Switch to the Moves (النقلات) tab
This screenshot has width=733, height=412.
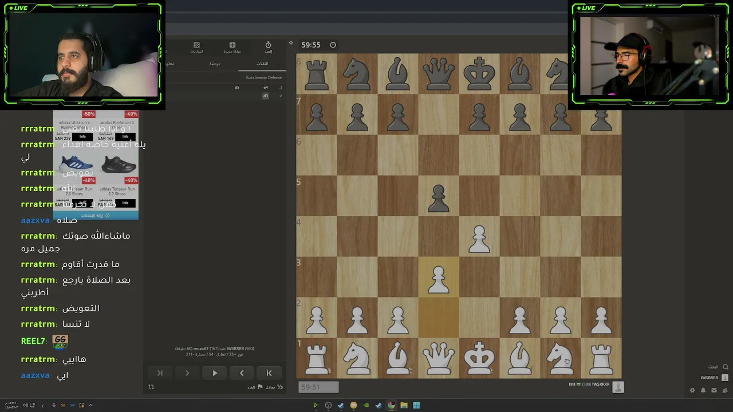(x=262, y=64)
